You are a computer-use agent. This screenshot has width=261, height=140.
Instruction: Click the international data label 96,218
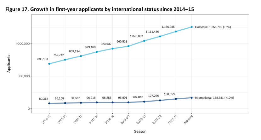tap(91, 98)
